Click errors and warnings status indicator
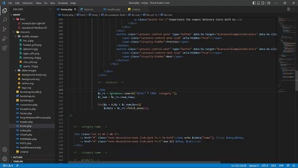The width and height of the screenshot is (298, 168). [x=8, y=166]
